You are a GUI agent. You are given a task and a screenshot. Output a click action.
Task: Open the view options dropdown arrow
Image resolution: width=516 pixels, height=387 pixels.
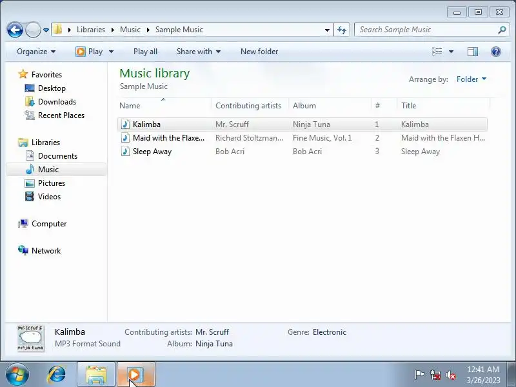point(451,52)
